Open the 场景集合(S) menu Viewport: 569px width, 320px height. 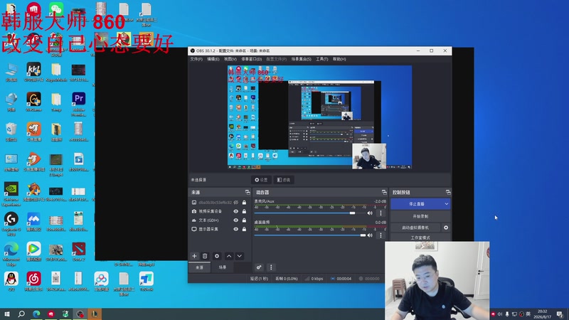point(301,59)
